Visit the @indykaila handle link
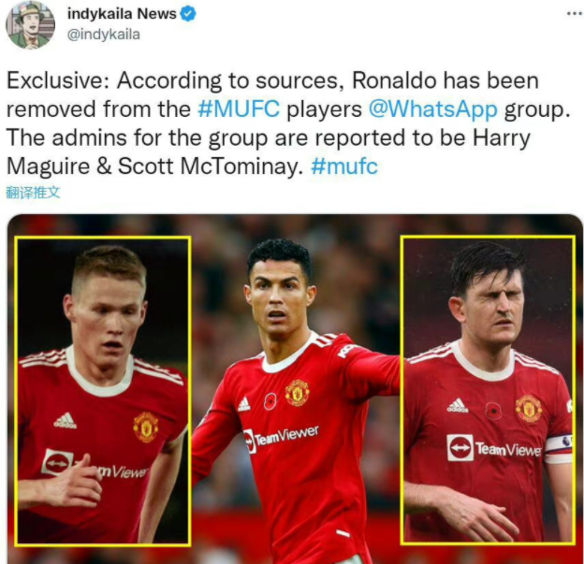This screenshot has height=564, width=584. (x=104, y=35)
